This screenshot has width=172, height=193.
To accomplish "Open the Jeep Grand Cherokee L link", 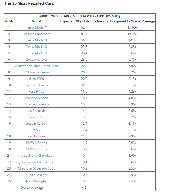I will coord(36,162).
